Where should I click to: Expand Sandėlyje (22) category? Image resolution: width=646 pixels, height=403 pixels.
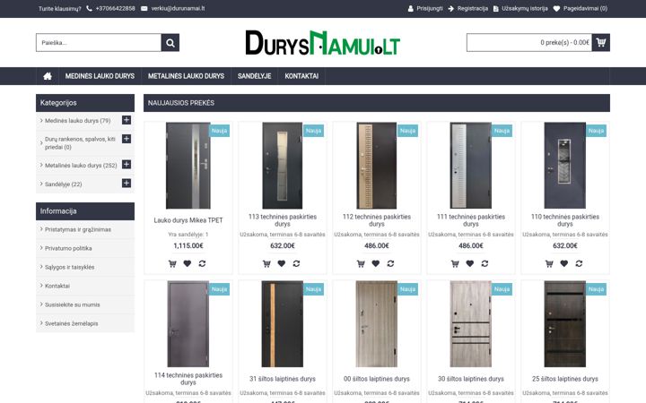point(127,183)
